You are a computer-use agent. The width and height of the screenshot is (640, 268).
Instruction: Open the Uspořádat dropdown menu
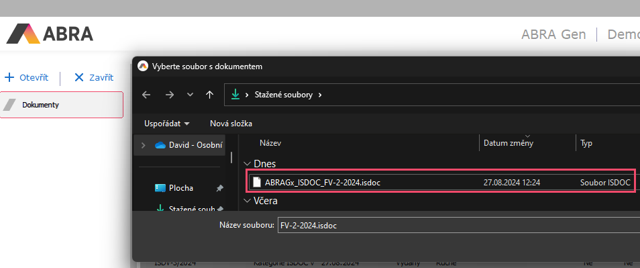click(167, 124)
